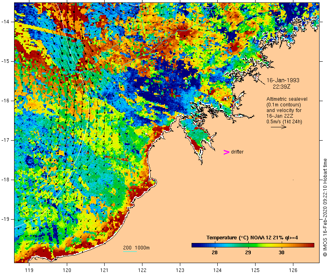Click the '-16' latitude axis label
The width and height of the screenshot is (330, 274).
[x=5, y=101]
